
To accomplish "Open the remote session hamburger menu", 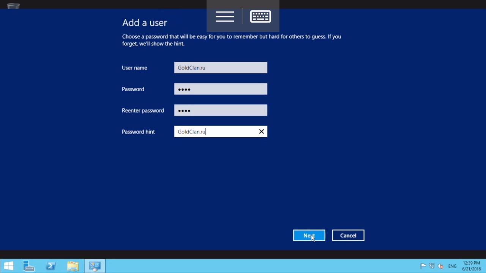I will pyautogui.click(x=225, y=17).
